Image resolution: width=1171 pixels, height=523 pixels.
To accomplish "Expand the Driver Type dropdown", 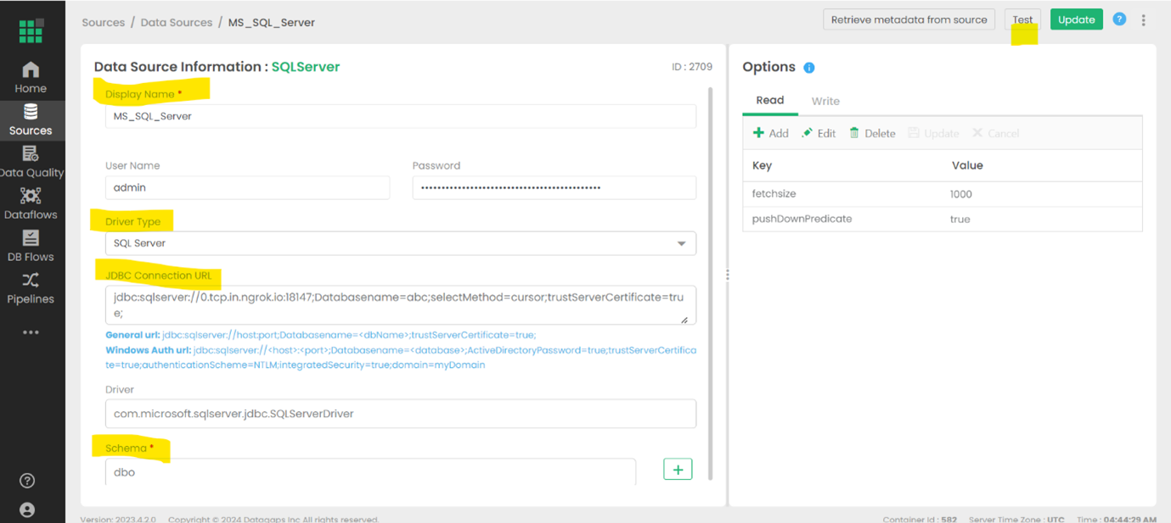I will click(400, 243).
